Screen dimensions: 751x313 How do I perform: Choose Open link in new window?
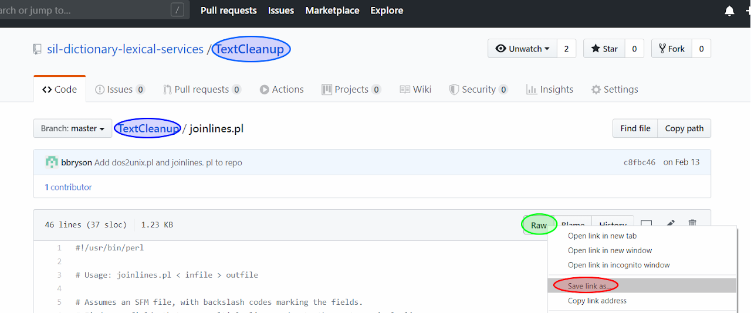[642, 250]
